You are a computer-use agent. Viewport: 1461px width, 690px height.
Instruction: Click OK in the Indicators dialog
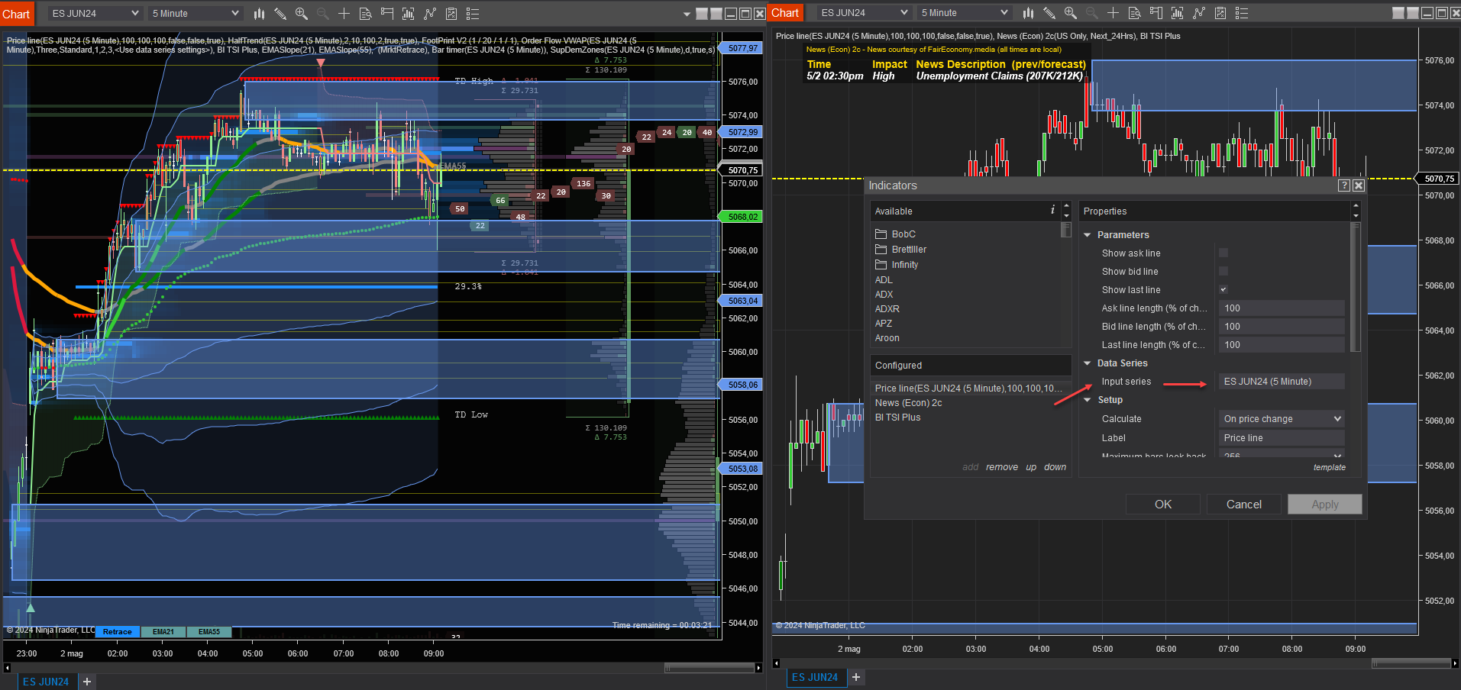tap(1163, 505)
